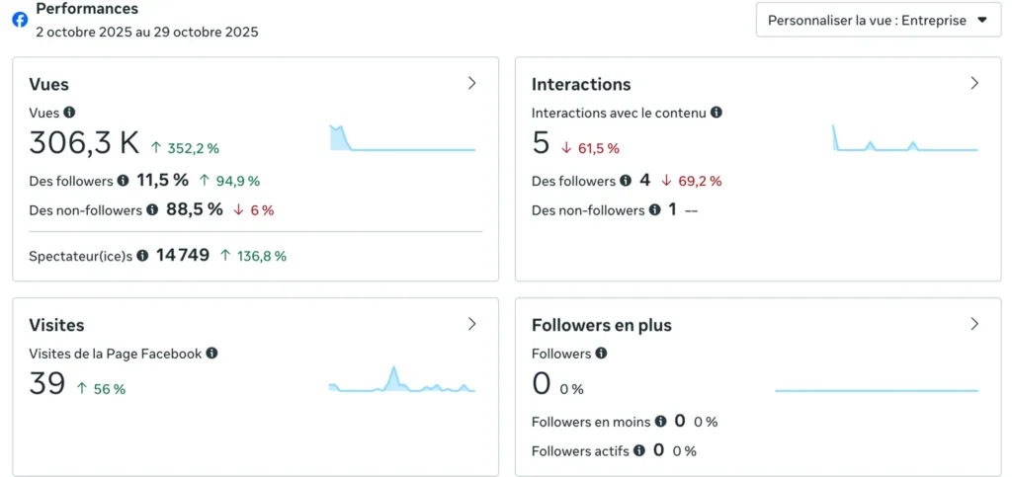Click info icon beside Des followers 11,5 %
Screen dimensions: 1012x477
tap(124, 181)
